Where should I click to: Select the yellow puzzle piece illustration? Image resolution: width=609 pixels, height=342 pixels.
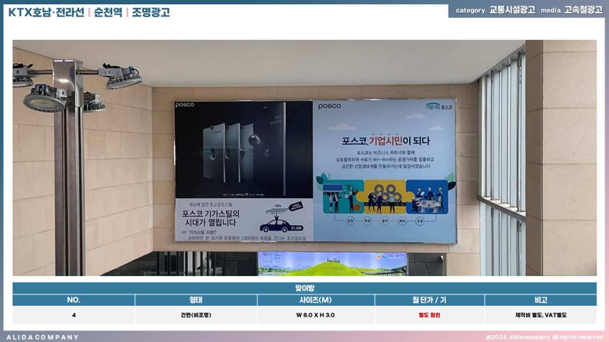385,196
